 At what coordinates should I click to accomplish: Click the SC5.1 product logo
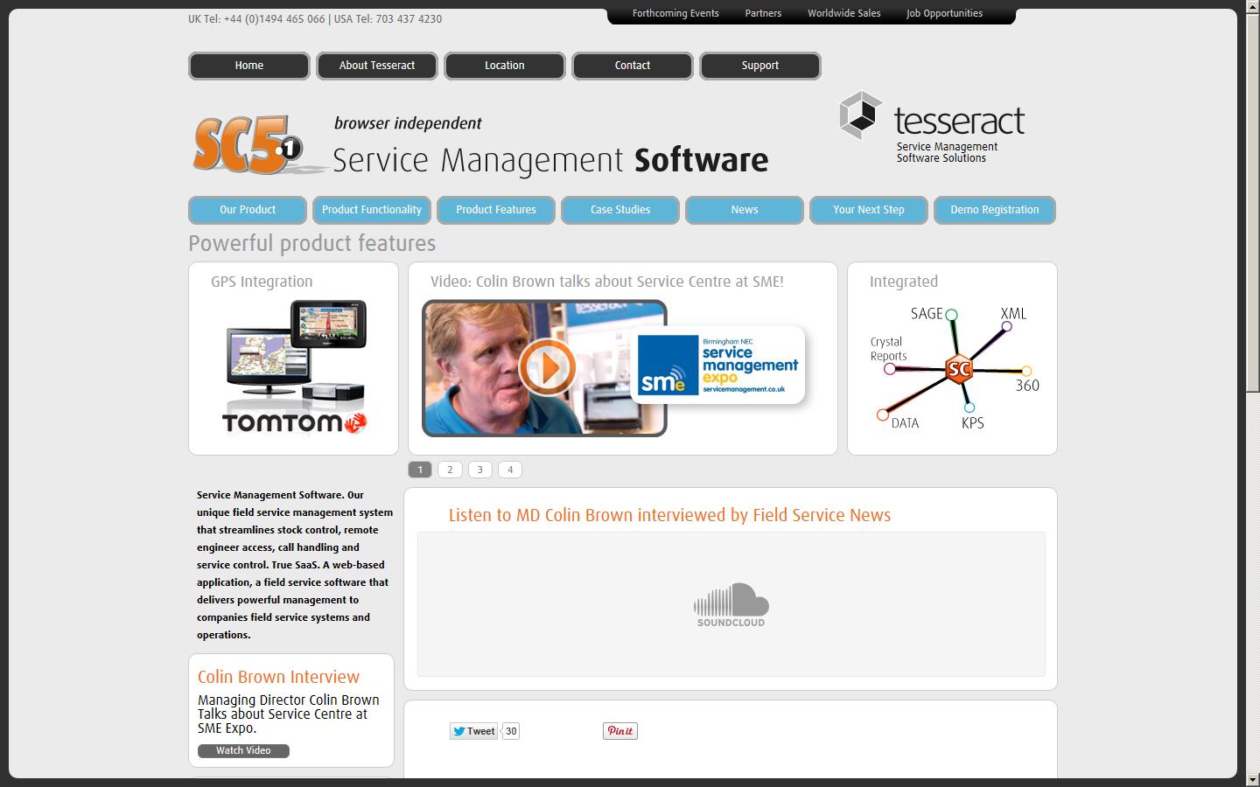(x=249, y=146)
